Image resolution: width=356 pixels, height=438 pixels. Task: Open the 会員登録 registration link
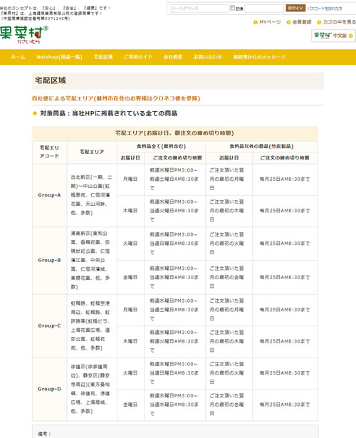pyautogui.click(x=302, y=22)
